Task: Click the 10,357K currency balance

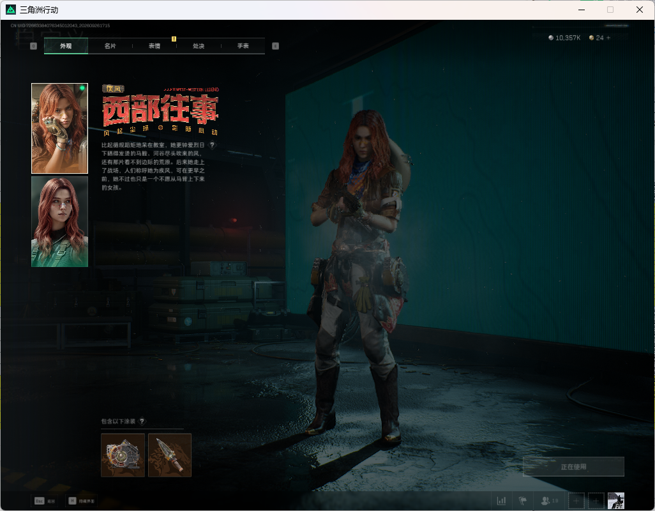Action: coord(564,38)
